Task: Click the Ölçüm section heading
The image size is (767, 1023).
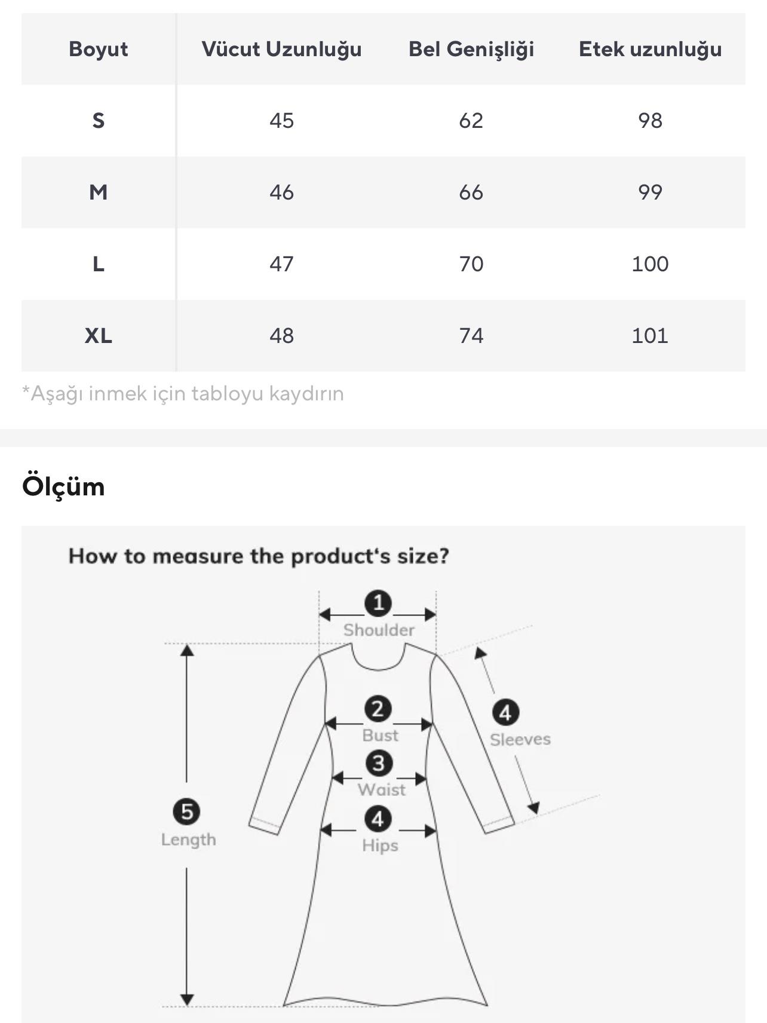Action: [x=63, y=486]
